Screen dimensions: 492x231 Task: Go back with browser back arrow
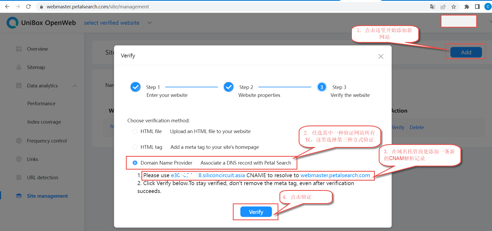coord(7,7)
